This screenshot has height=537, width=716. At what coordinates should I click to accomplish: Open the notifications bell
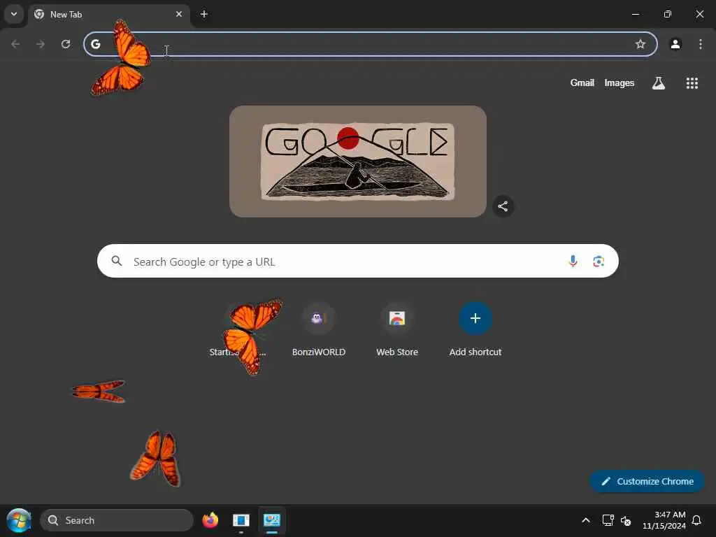696,520
